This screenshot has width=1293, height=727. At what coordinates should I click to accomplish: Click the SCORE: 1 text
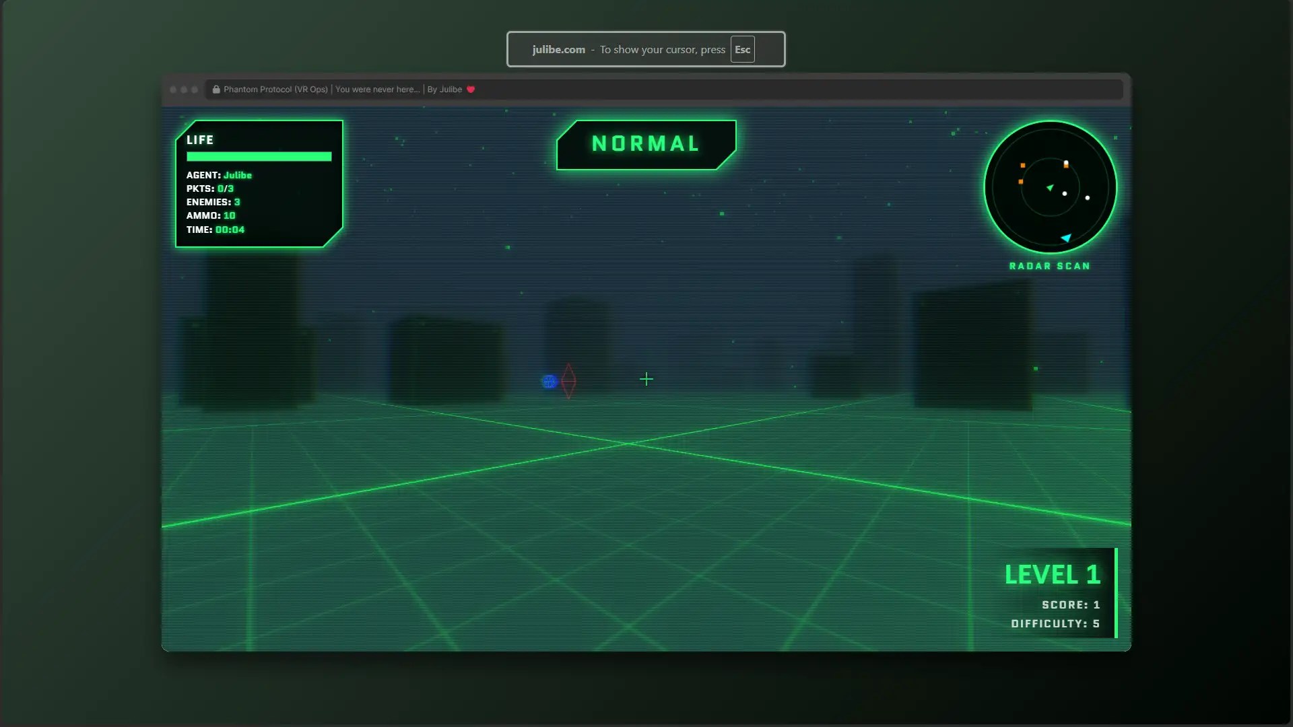[1070, 605]
